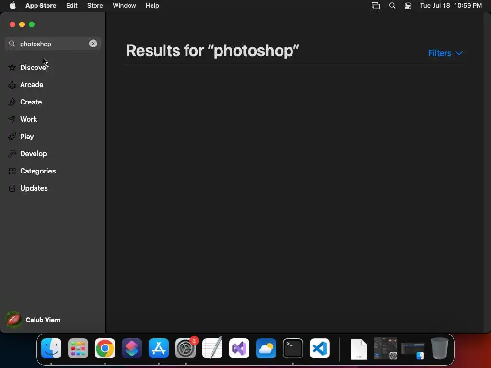This screenshot has width=491, height=368.
Task: Launch Visual Studio from the Dock
Action: 239,348
